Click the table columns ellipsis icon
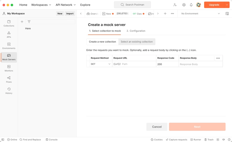The height and width of the screenshot is (142, 232). click(x=218, y=58)
